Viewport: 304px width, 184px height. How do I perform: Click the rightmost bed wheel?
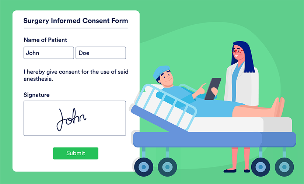pos(284,167)
